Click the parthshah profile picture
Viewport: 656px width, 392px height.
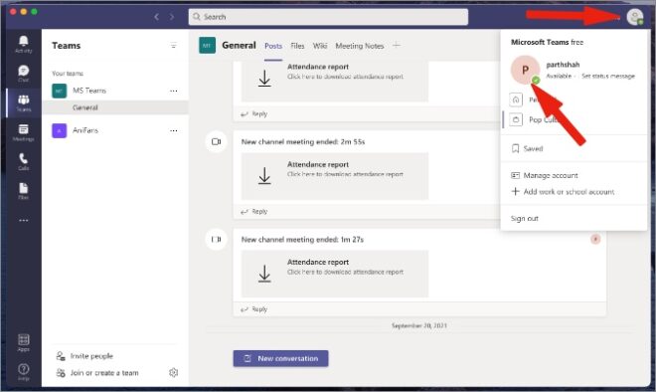tap(525, 70)
